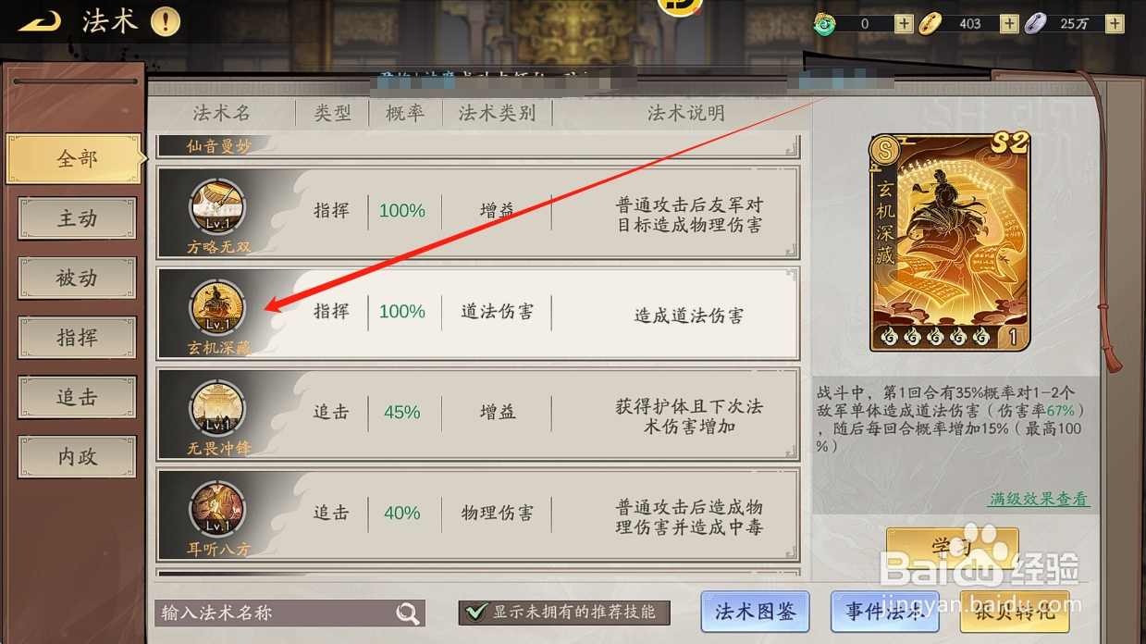Image resolution: width=1146 pixels, height=644 pixels.
Task: Select the 玄机深藏 skill icon
Action: [218, 307]
